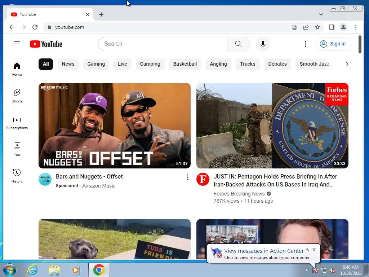Screen dimensions: 369x277
Task: Click the YouTube search input field
Action: tap(163, 44)
